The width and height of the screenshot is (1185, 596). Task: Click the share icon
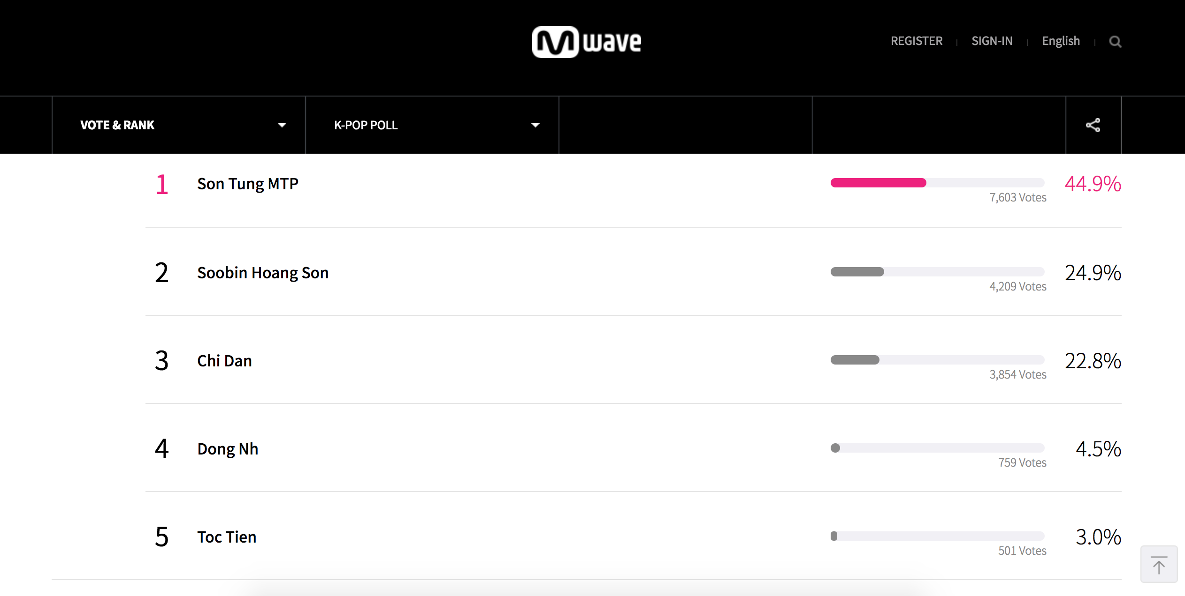pyautogui.click(x=1093, y=125)
